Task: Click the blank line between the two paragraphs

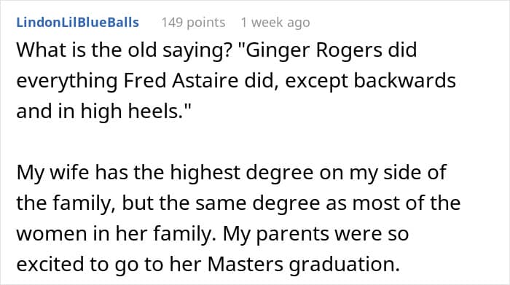Action: 255,142
